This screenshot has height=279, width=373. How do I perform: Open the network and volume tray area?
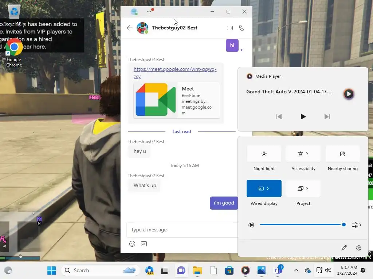[x=323, y=270]
